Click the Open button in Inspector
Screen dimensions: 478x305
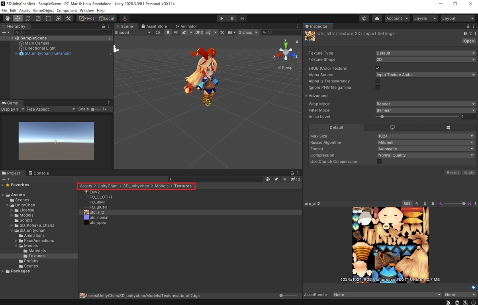click(x=469, y=41)
